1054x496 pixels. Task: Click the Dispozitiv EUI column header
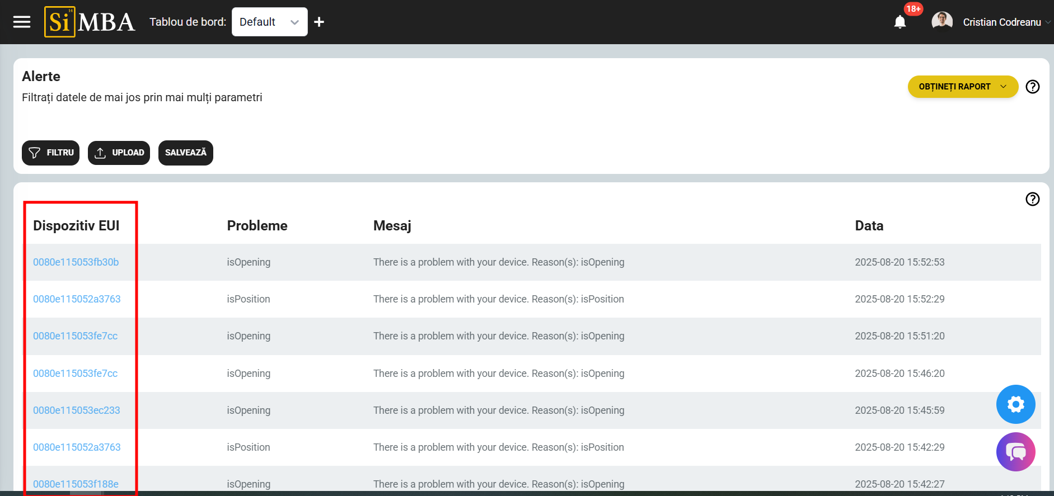click(76, 225)
